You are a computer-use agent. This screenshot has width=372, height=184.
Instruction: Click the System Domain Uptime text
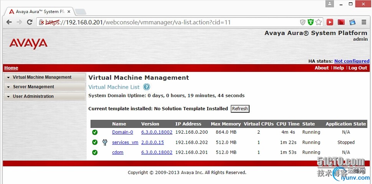click(166, 96)
